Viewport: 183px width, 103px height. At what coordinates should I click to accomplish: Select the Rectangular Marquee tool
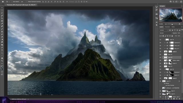point(2,10)
